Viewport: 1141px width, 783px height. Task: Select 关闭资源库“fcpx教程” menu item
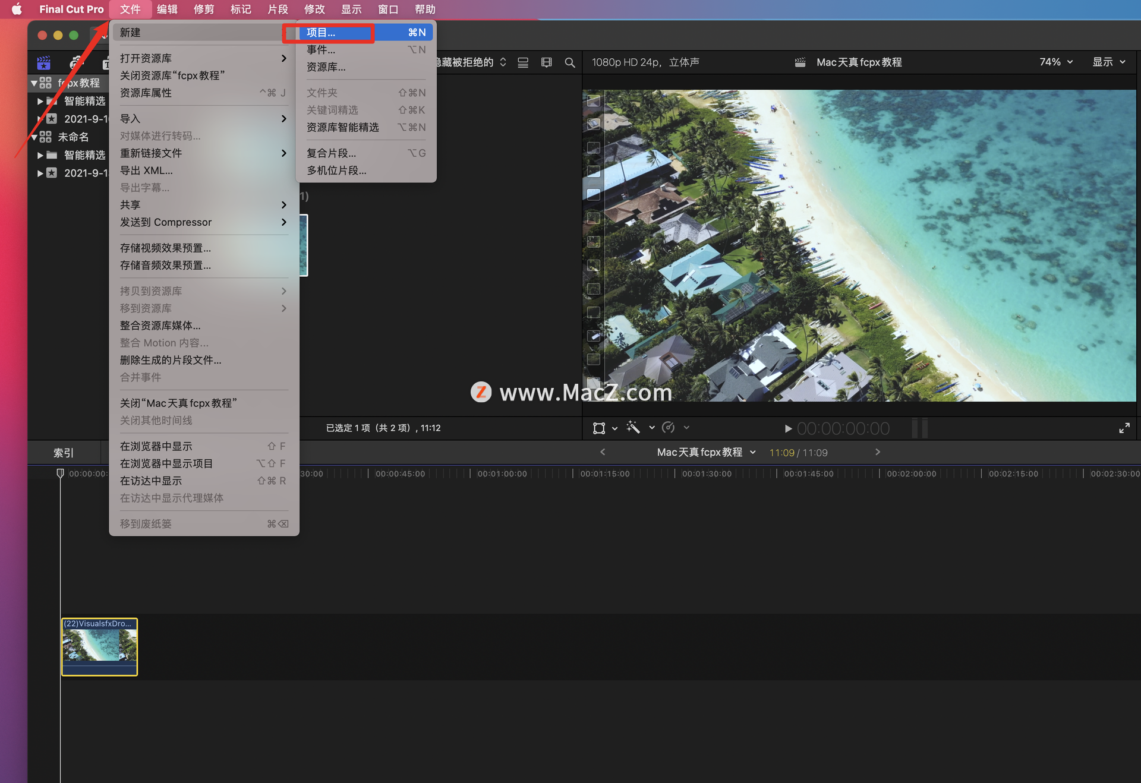coord(204,75)
